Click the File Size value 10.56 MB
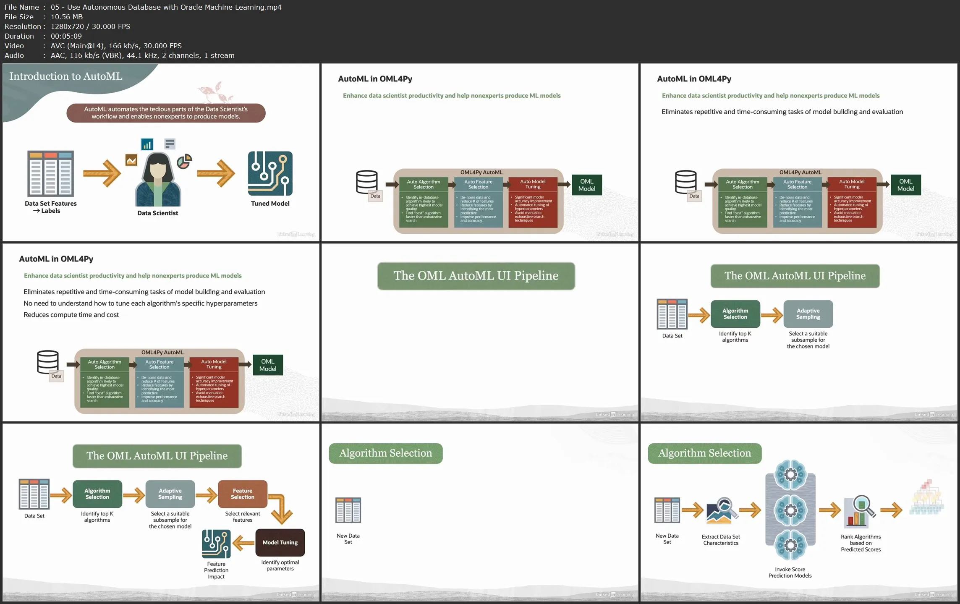 click(67, 17)
